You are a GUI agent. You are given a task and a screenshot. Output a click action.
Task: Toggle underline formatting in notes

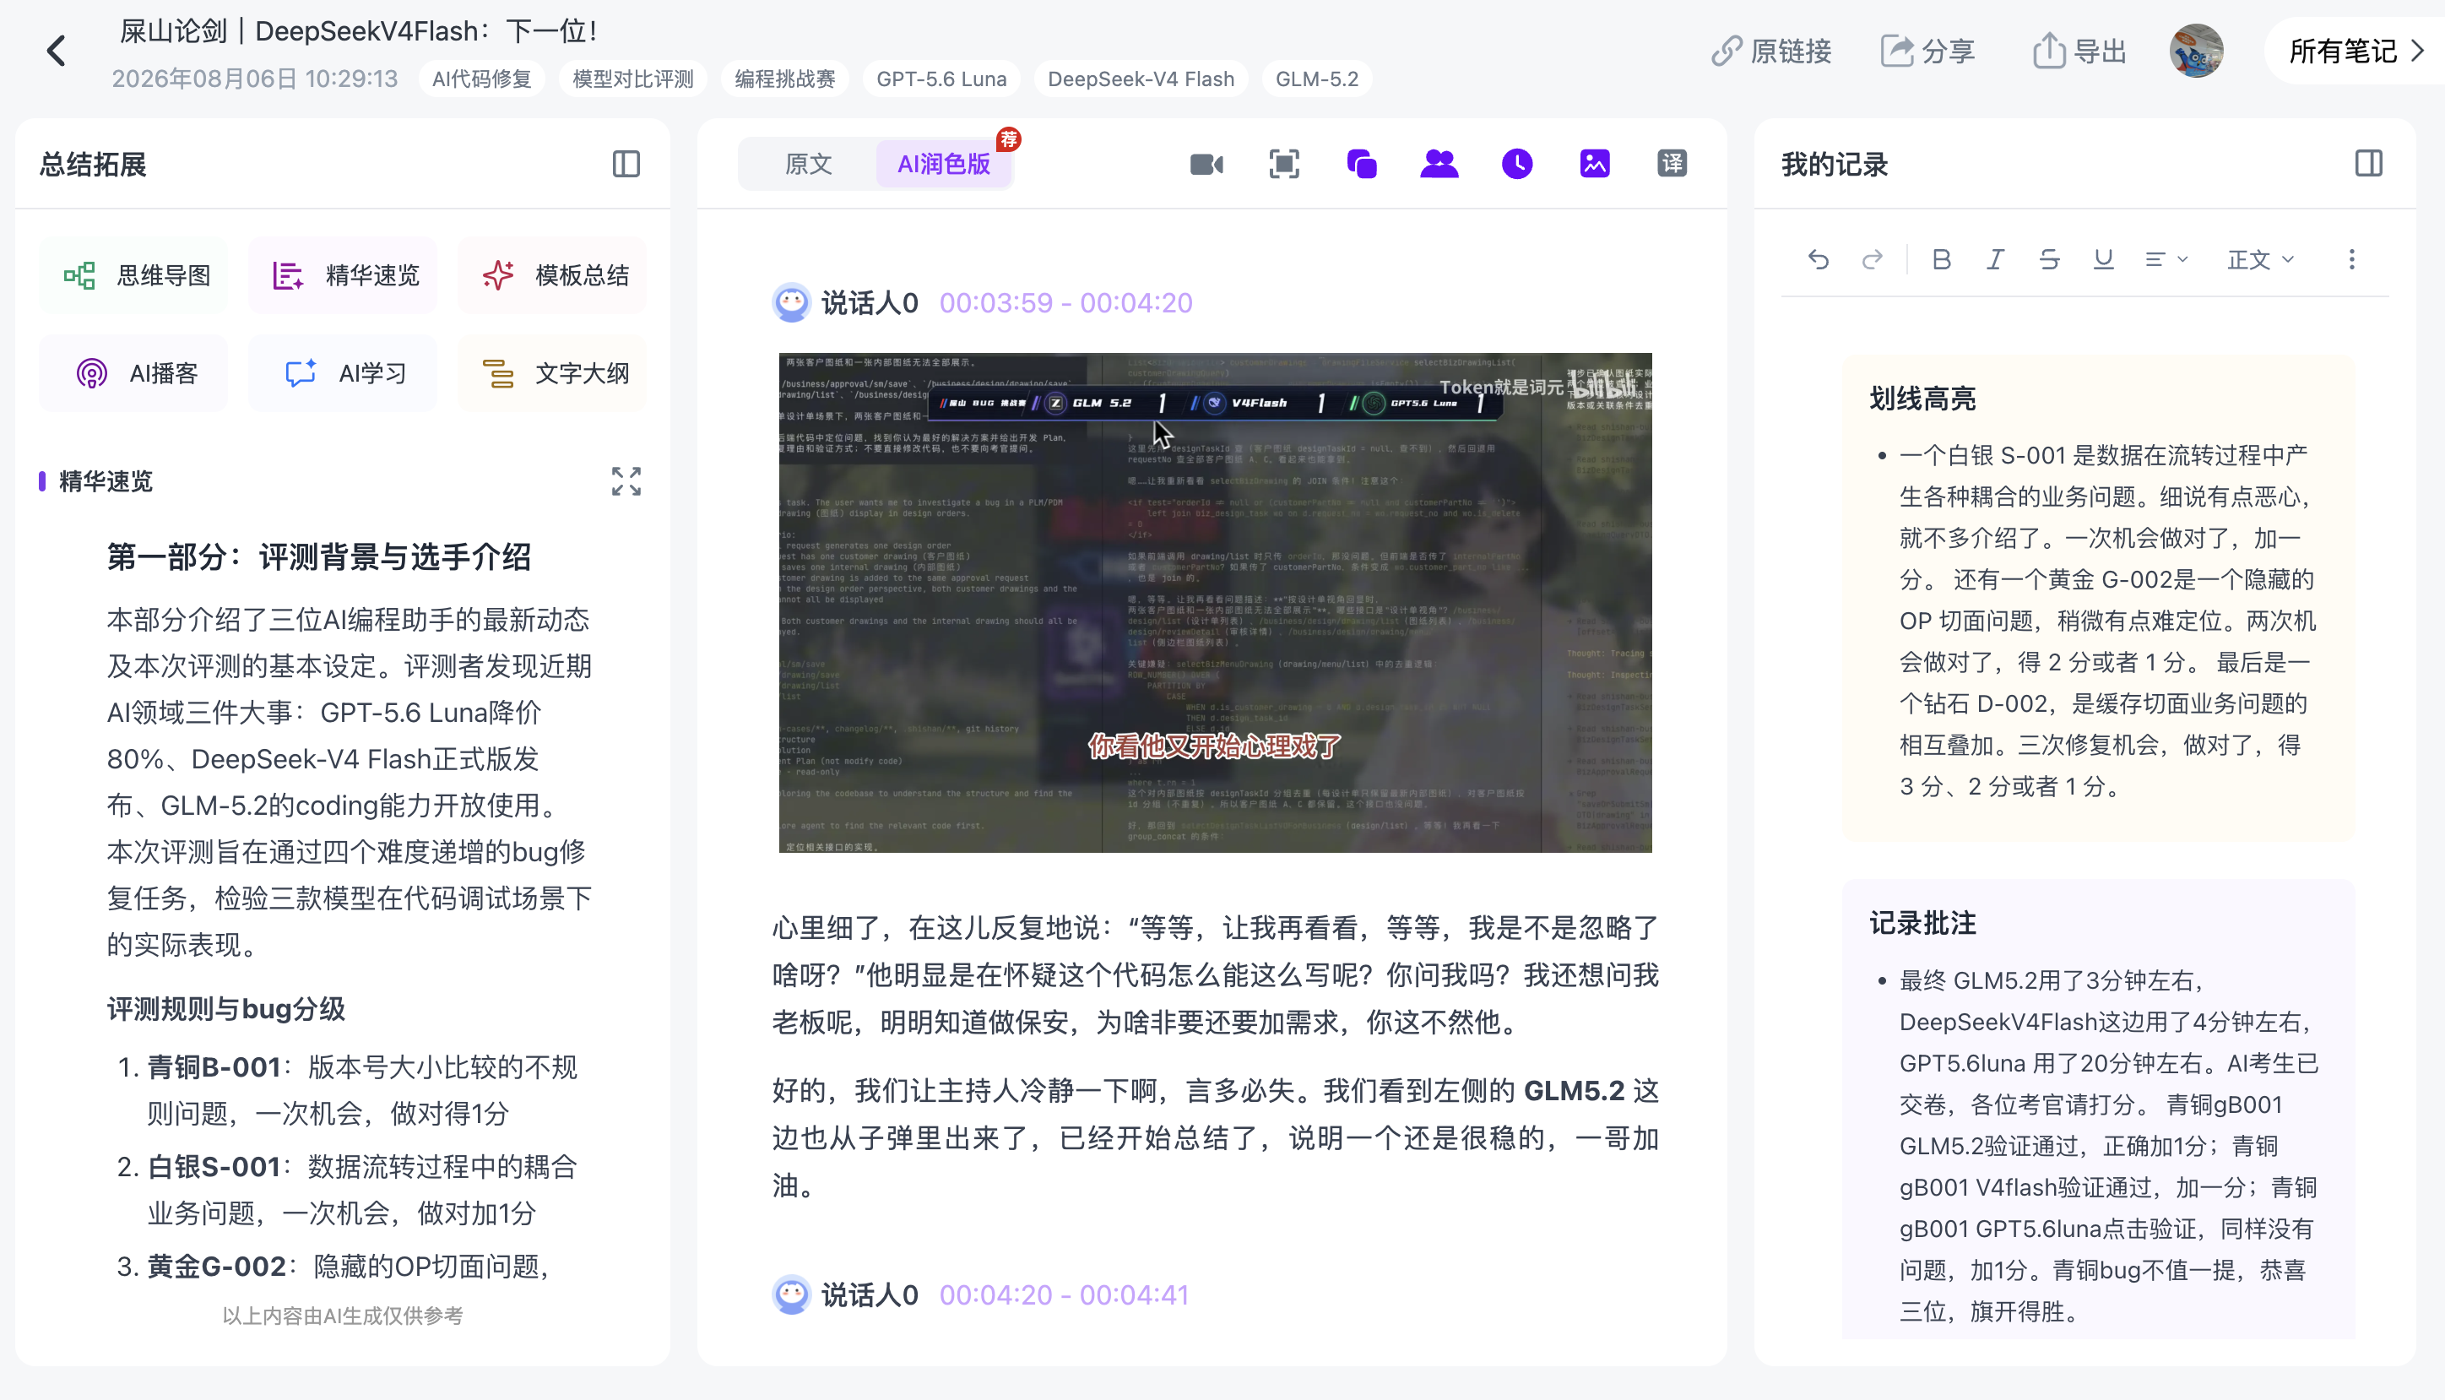click(2103, 259)
